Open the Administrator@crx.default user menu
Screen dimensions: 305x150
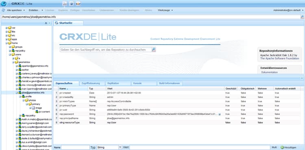click(288, 10)
